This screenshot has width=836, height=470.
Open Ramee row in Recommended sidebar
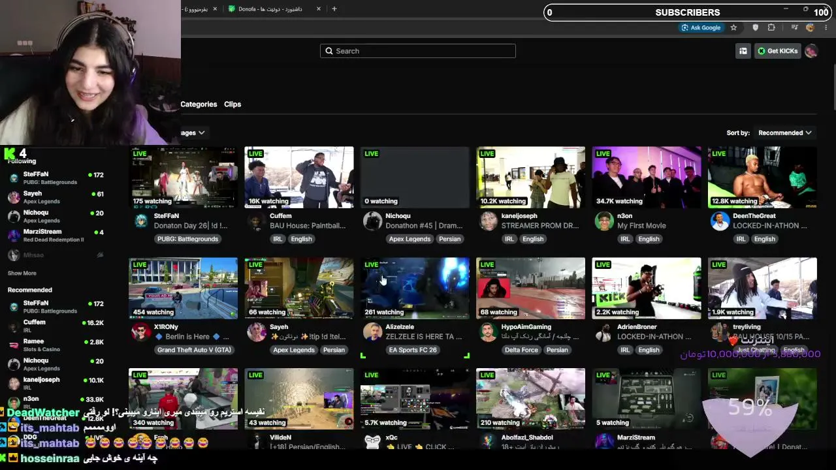point(56,345)
